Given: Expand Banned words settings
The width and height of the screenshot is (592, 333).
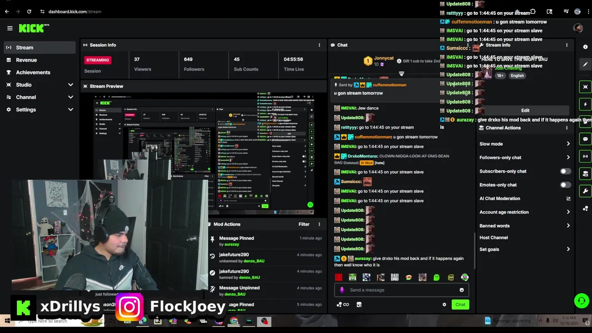Looking at the screenshot, I should point(568,226).
